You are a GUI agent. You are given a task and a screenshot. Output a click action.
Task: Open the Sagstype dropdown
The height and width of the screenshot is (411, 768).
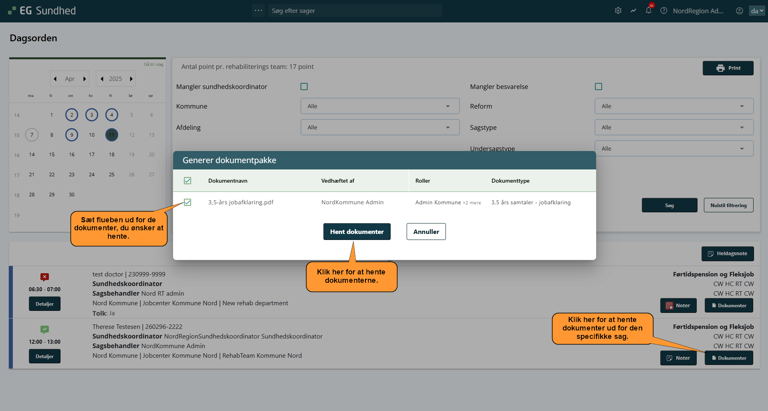pos(674,127)
